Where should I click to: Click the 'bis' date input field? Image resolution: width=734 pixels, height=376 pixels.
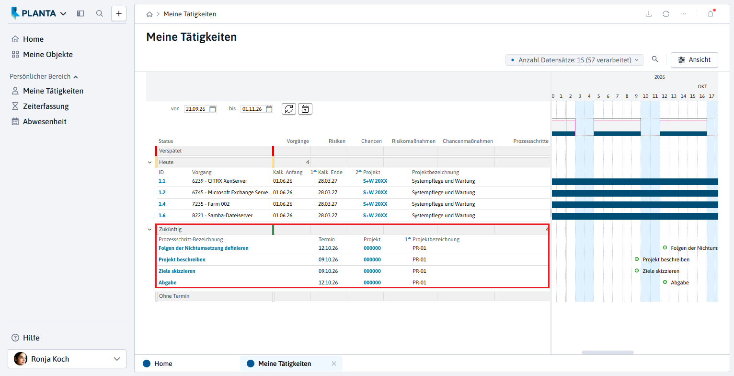coord(252,109)
